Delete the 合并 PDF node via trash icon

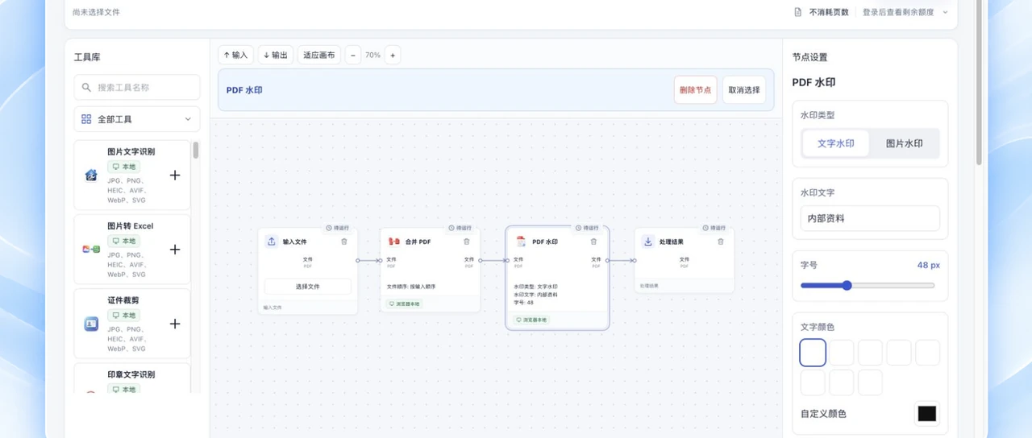(466, 242)
